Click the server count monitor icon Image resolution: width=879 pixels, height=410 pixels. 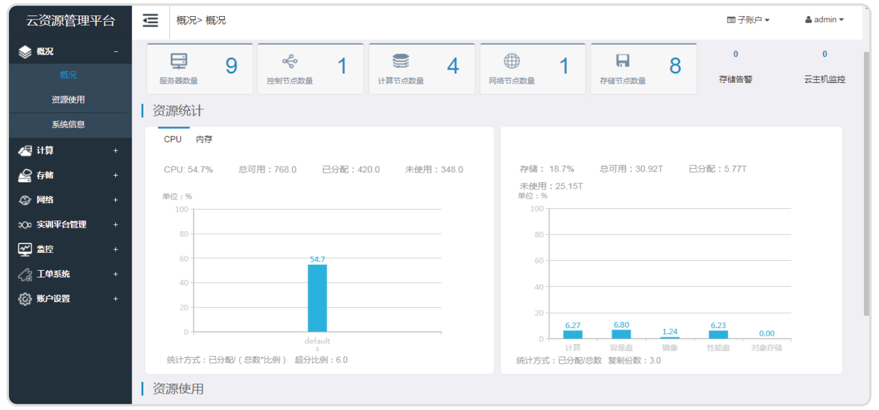tap(178, 61)
